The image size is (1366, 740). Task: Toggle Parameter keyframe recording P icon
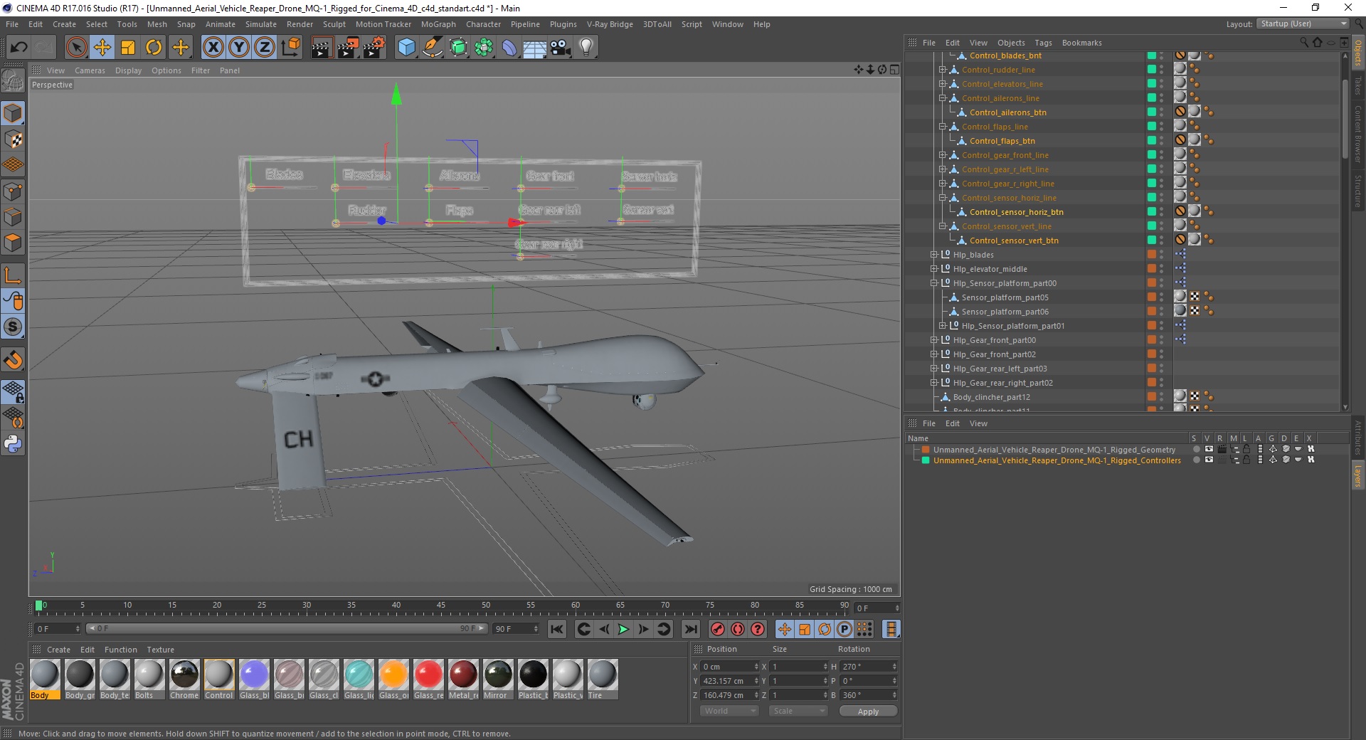[845, 629]
